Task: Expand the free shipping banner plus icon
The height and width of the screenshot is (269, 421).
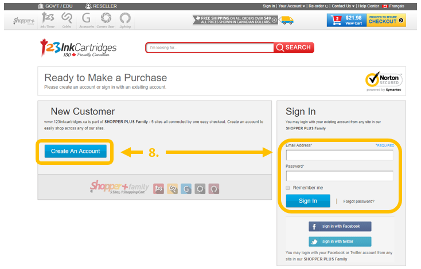Action: [x=274, y=20]
